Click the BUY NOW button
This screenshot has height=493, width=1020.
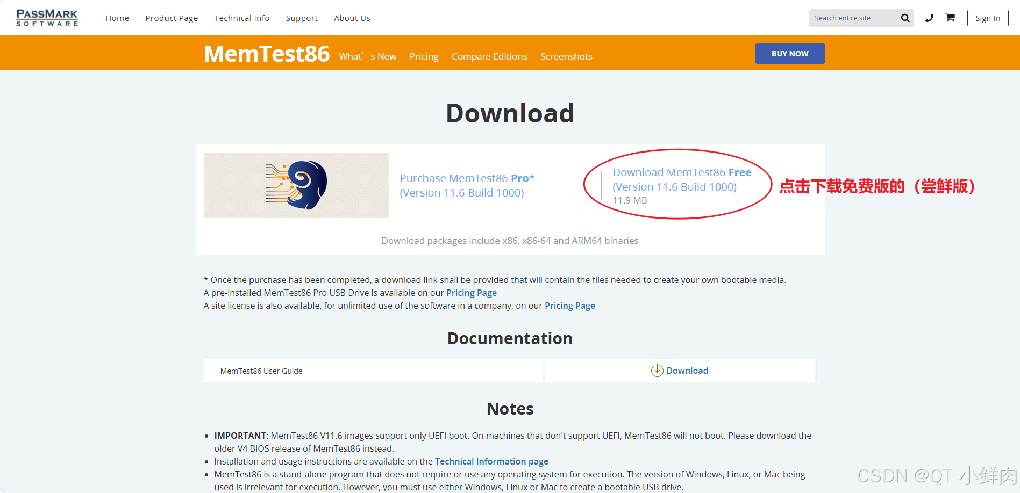tap(790, 54)
